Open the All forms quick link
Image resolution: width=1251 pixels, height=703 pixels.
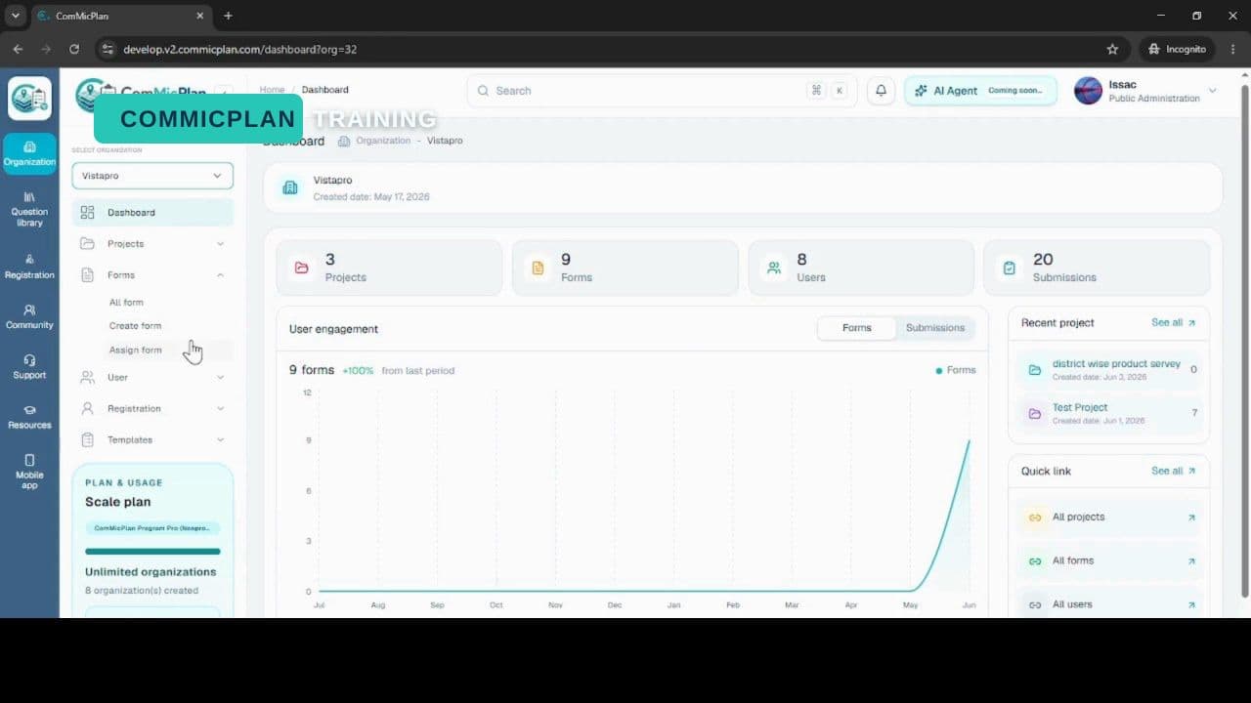pyautogui.click(x=1108, y=561)
